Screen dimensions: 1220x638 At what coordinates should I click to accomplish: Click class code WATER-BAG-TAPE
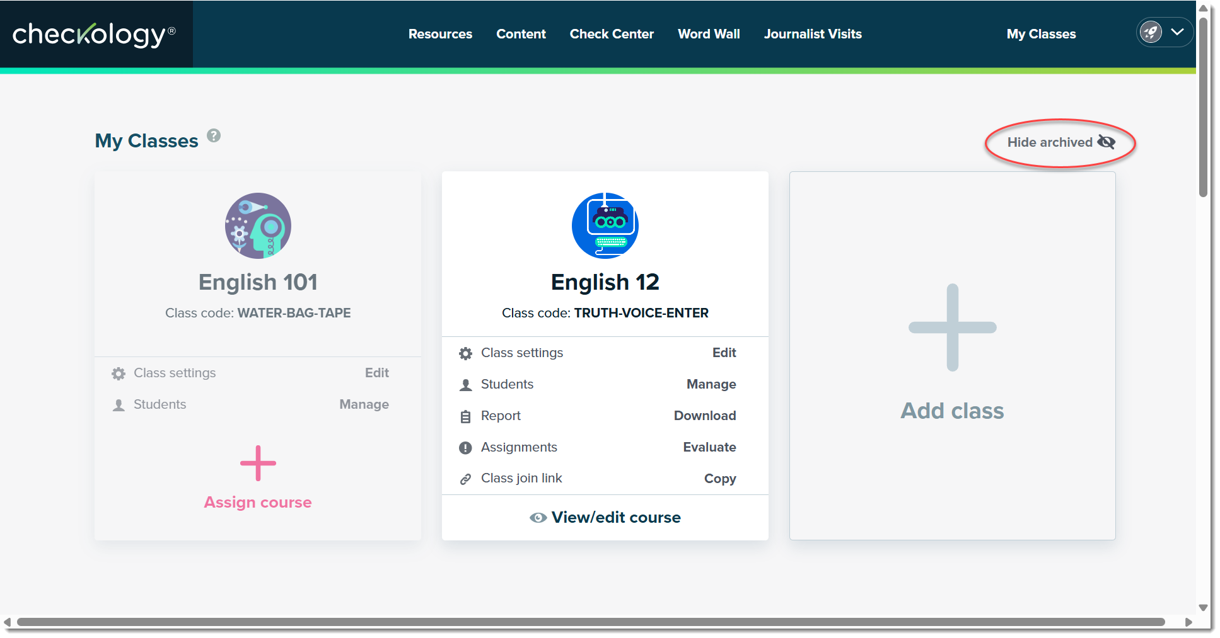294,313
